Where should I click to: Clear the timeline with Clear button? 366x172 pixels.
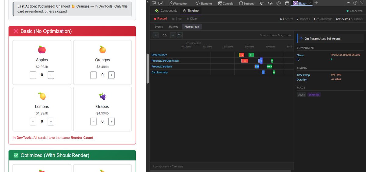point(192,19)
